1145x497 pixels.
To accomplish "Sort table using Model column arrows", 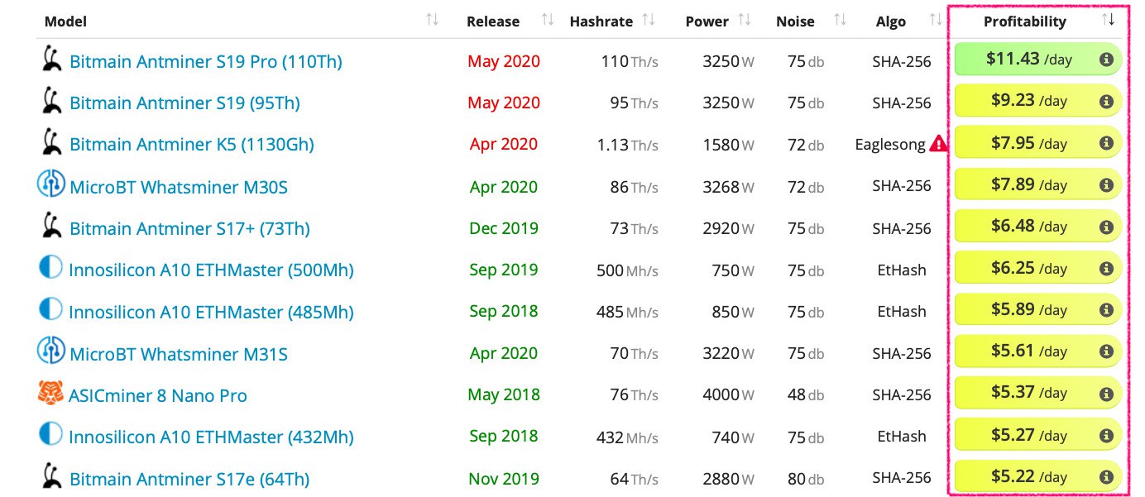I will (432, 20).
